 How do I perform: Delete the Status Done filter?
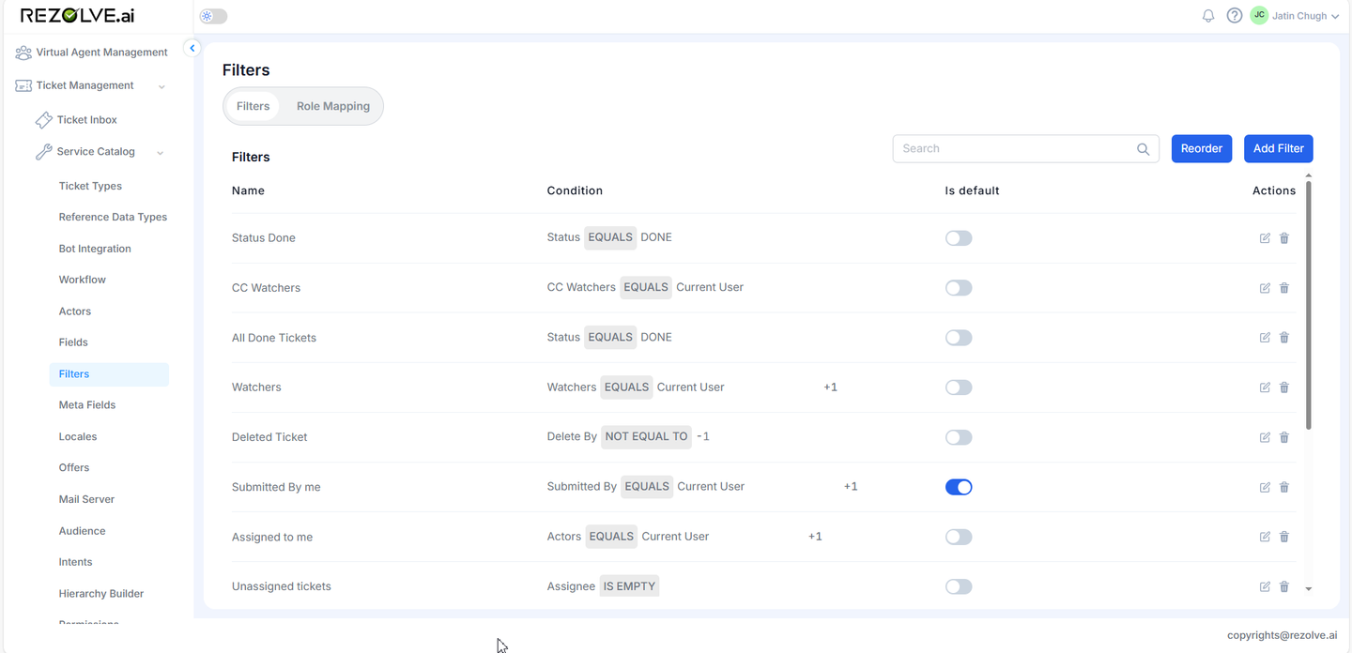click(1284, 238)
